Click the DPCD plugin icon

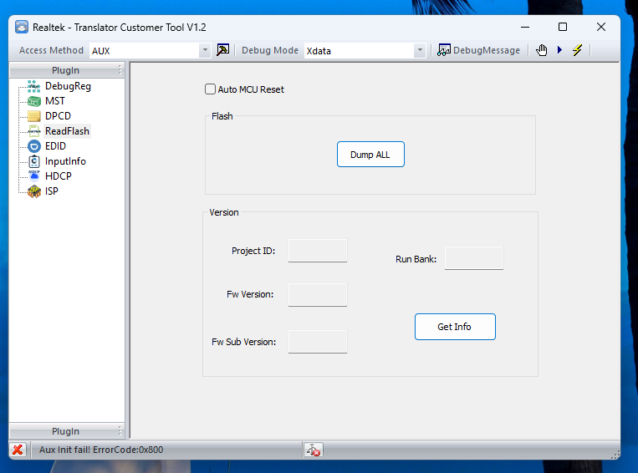click(34, 116)
